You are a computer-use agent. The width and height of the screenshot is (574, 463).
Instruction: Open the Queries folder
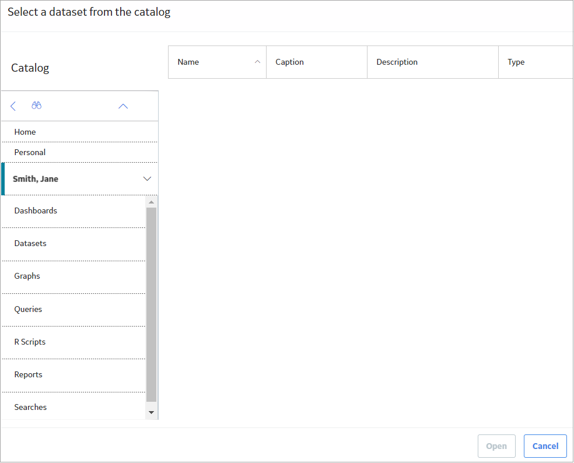click(73, 309)
